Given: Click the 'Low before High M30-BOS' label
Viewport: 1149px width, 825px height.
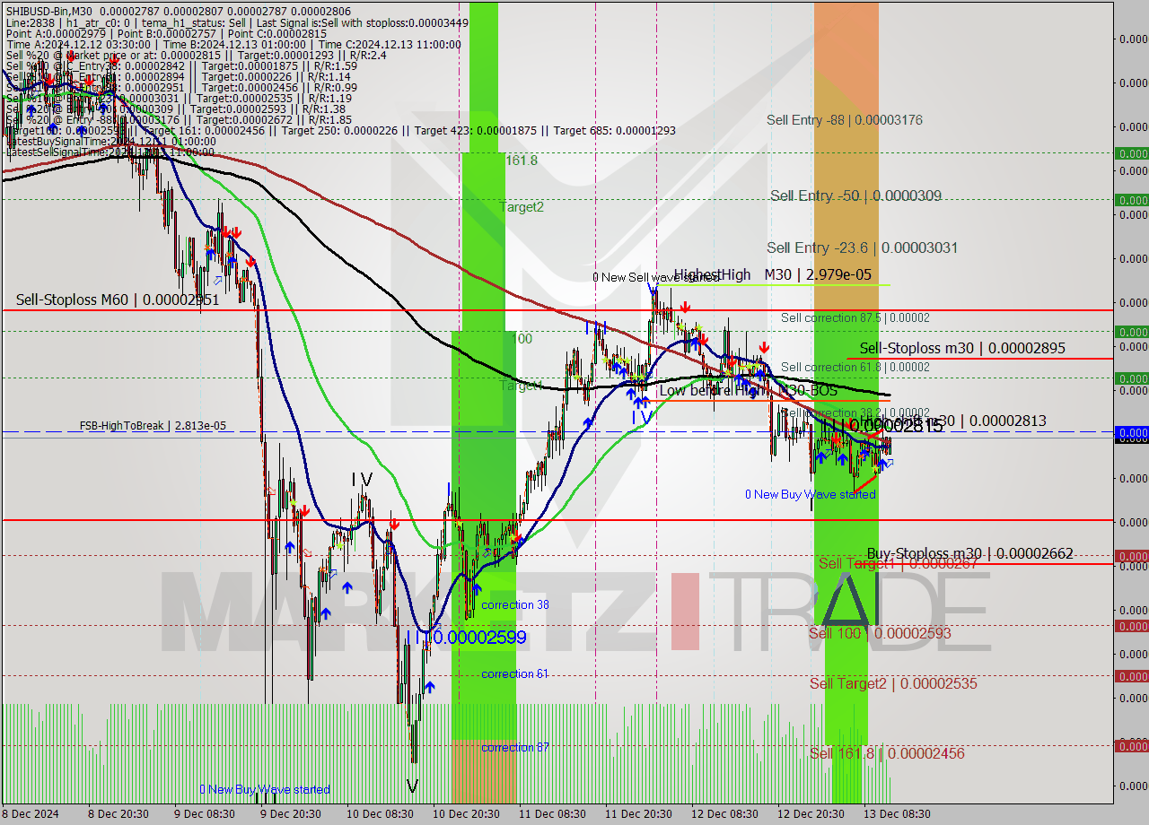Looking at the screenshot, I should pyautogui.click(x=748, y=391).
